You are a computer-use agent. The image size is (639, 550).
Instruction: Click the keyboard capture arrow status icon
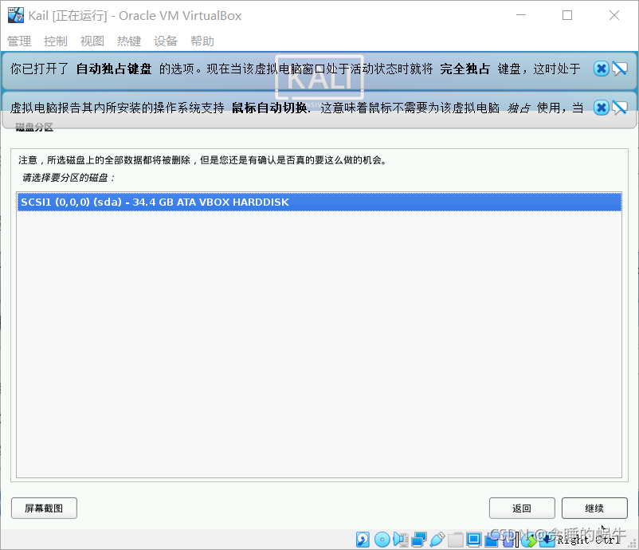(x=548, y=540)
